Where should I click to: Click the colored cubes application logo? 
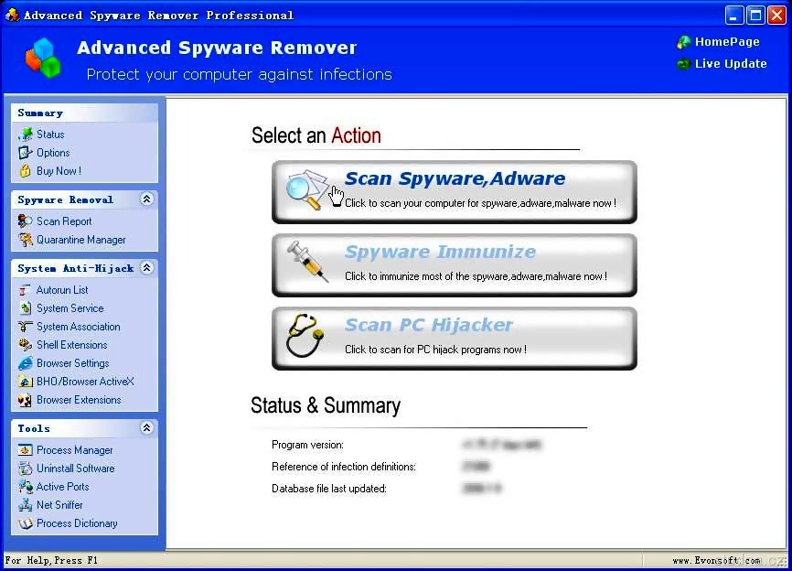(x=43, y=58)
